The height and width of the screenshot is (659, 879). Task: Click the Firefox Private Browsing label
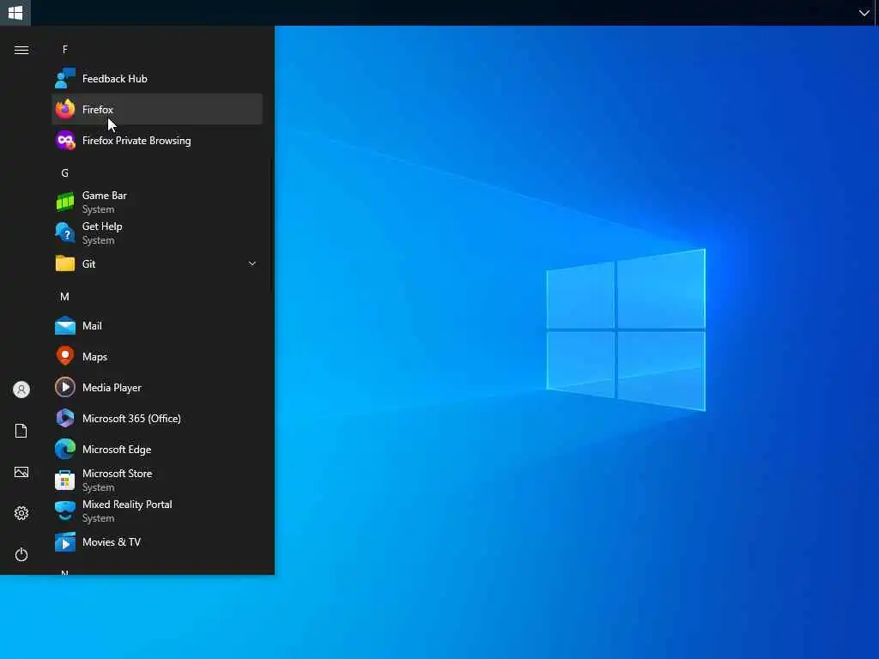point(136,141)
